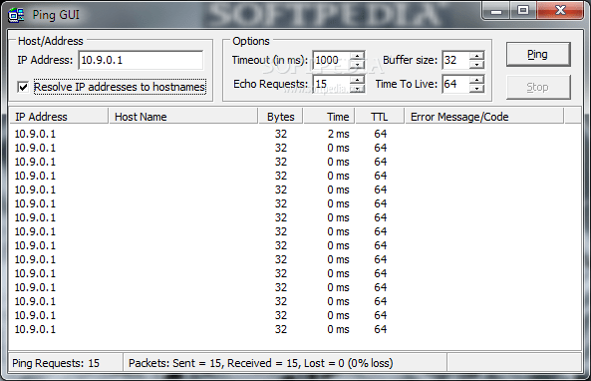This screenshot has height=381, width=591.
Task: Click the Buffer size value field
Action: pos(456,60)
